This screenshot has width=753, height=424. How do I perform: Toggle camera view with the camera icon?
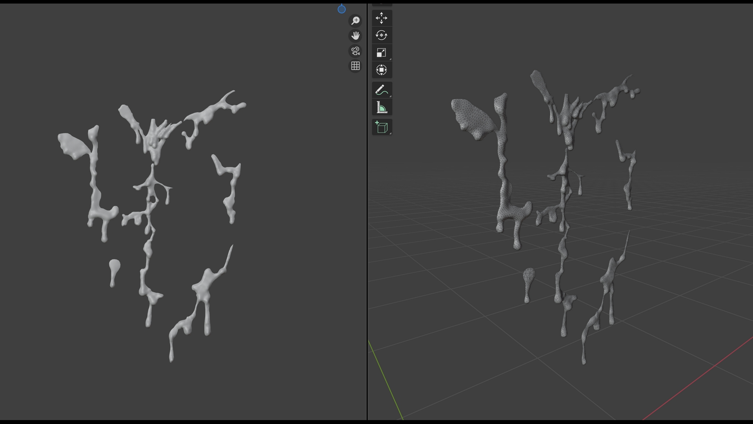pyautogui.click(x=355, y=51)
